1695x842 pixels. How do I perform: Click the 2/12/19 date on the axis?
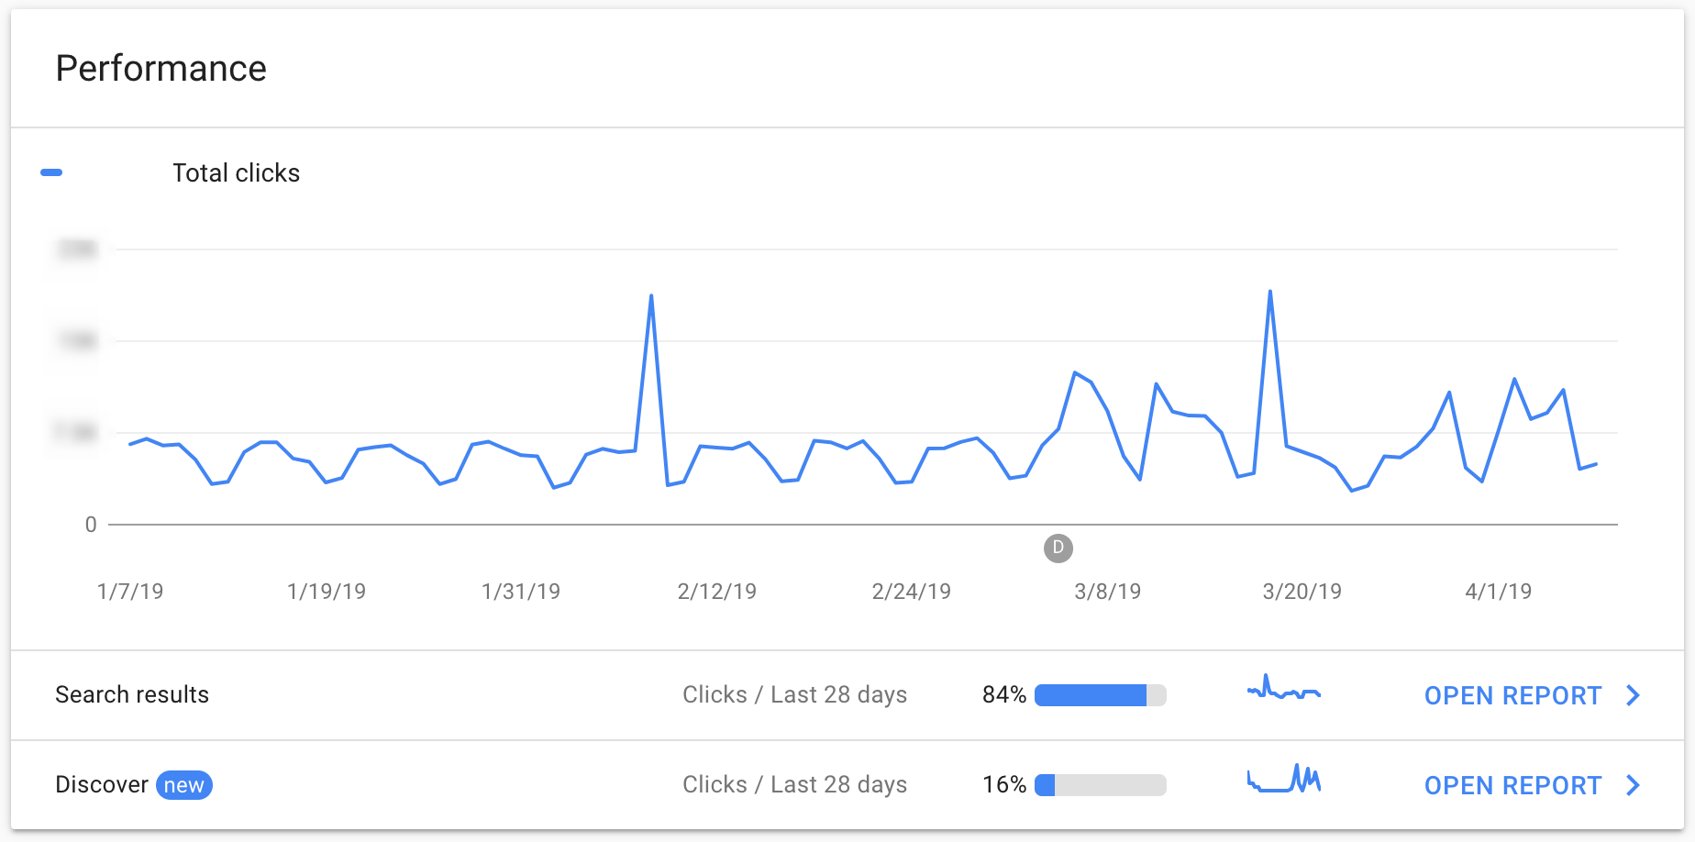pos(716,592)
